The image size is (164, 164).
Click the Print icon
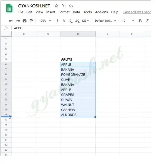24,21
